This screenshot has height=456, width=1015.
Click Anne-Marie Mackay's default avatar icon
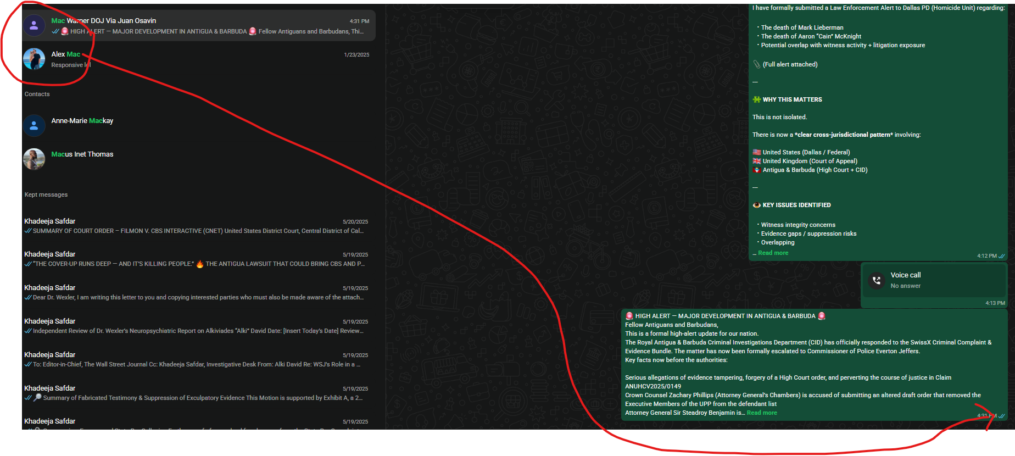34,126
